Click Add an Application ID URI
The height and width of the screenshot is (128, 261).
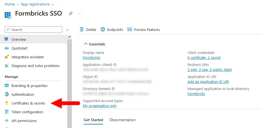coord(208,82)
